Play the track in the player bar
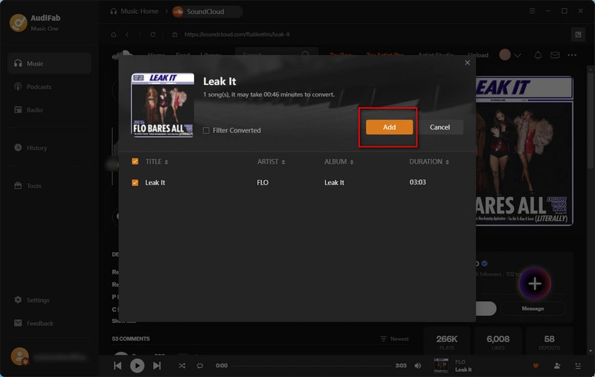The image size is (595, 377). pos(137,366)
